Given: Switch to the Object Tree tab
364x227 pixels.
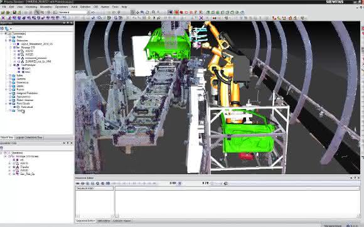Looking at the screenshot, I should [x=7, y=137].
